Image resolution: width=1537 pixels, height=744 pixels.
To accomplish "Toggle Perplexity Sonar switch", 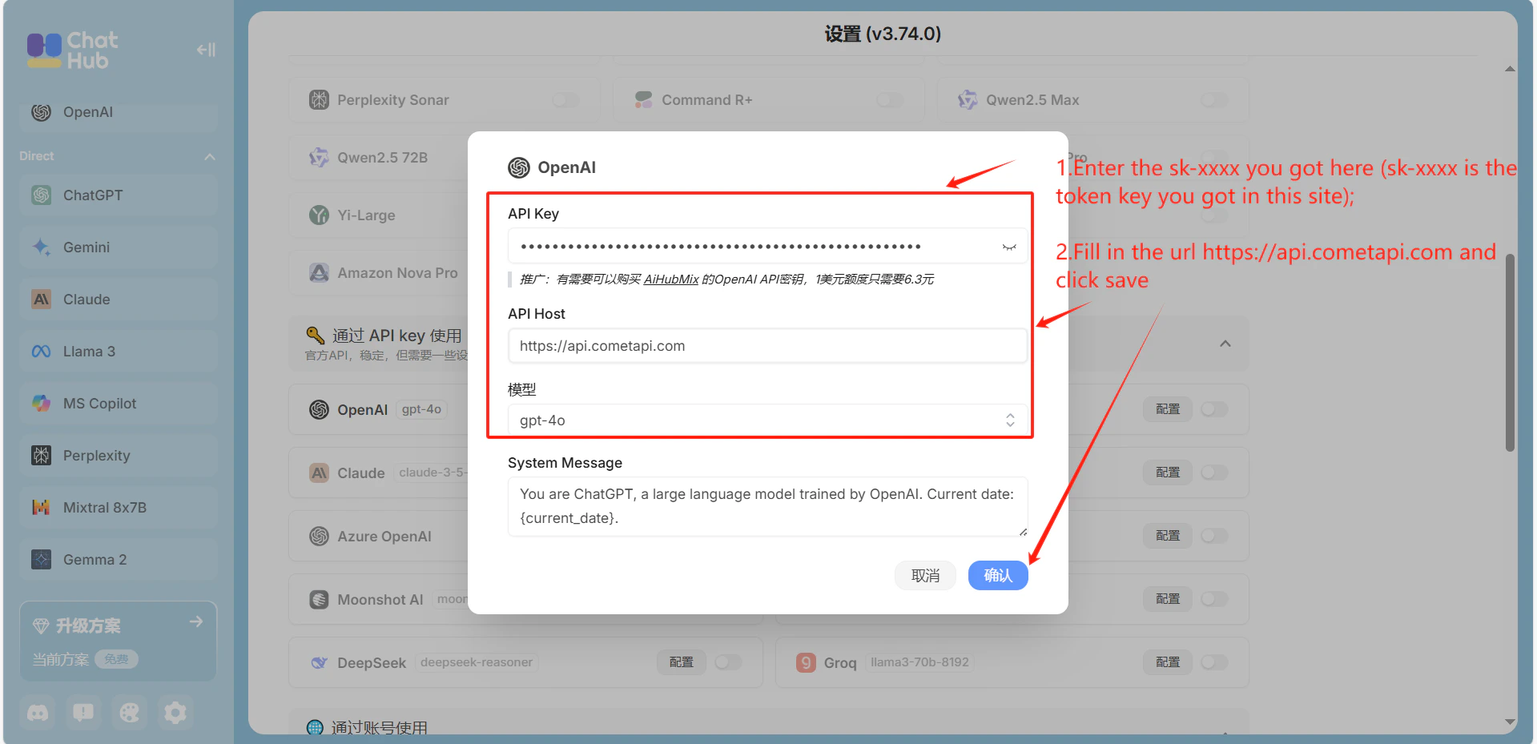I will click(565, 100).
